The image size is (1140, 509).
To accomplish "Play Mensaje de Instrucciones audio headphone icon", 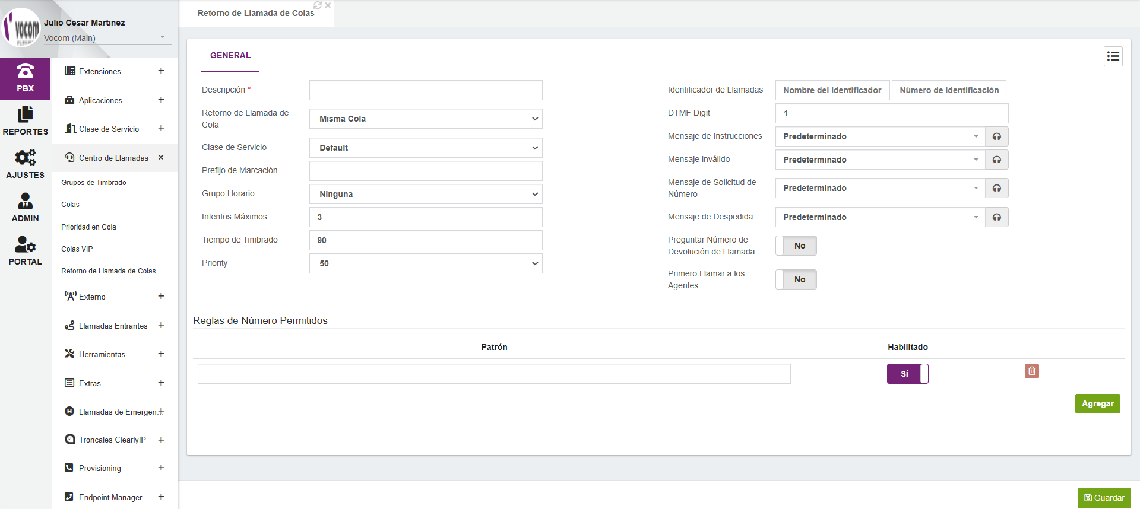I will [x=997, y=136].
